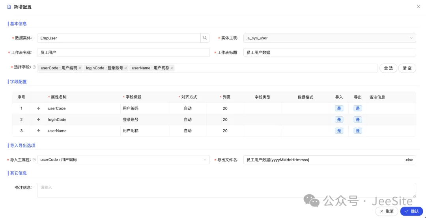Focus the 工作表名称 input field
Screen dimensions: 426x218
pyautogui.click(x=123, y=52)
